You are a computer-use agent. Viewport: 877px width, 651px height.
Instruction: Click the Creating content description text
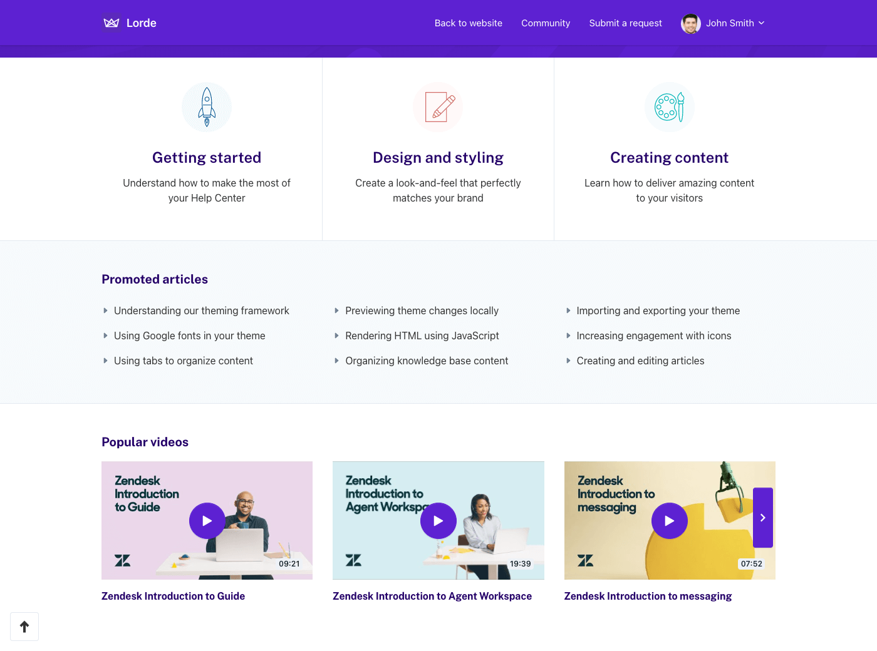click(x=670, y=190)
